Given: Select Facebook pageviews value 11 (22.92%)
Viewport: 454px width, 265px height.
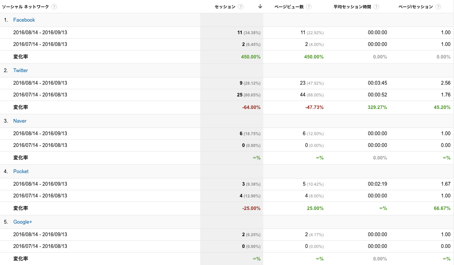Looking at the screenshot, I should tap(312, 33).
